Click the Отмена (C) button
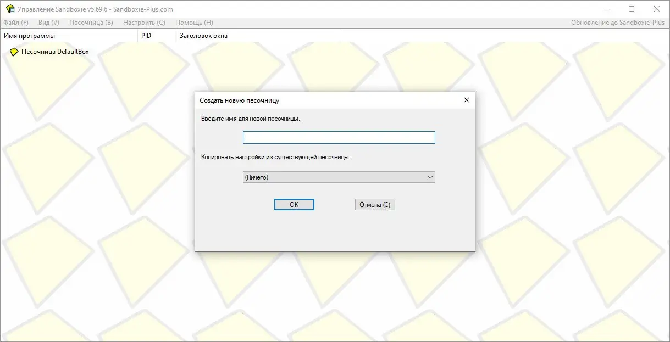Viewport: 670px width, 342px height. [375, 204]
